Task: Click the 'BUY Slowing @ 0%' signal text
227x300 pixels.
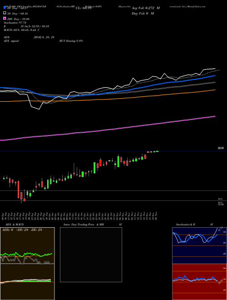Action: 71,41
